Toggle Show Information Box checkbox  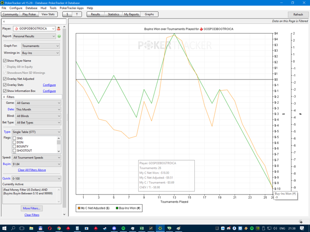5,91
